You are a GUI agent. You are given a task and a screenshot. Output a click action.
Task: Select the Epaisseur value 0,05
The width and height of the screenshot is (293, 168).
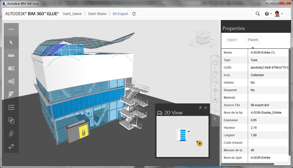253,120
